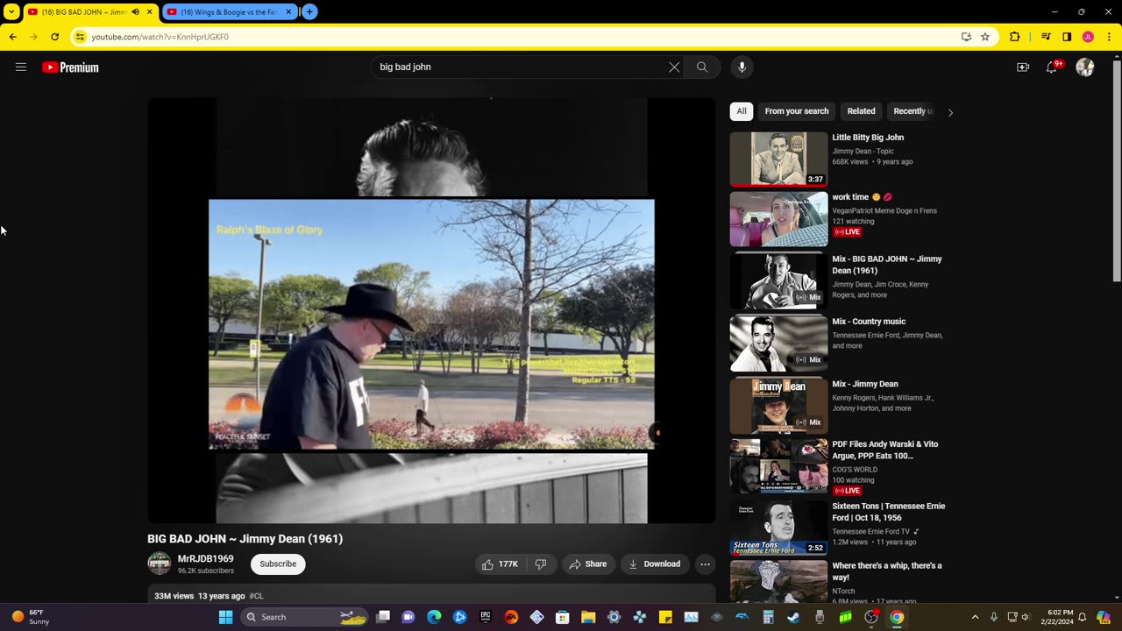Open Where there's a whip video title
Viewport: 1122px width, 631px height.
click(887, 571)
